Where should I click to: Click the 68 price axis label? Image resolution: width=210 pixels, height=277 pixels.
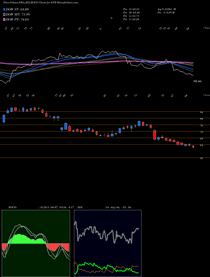click(x=201, y=138)
